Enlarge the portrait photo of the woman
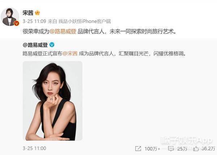This screenshot has width=217, height=155. (x=52, y=101)
